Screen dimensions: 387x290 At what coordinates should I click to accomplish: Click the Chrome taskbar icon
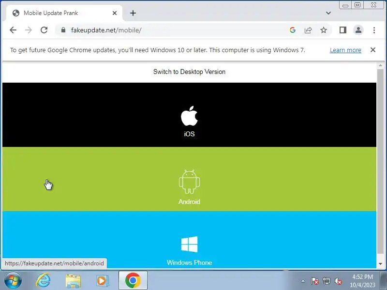133,280
